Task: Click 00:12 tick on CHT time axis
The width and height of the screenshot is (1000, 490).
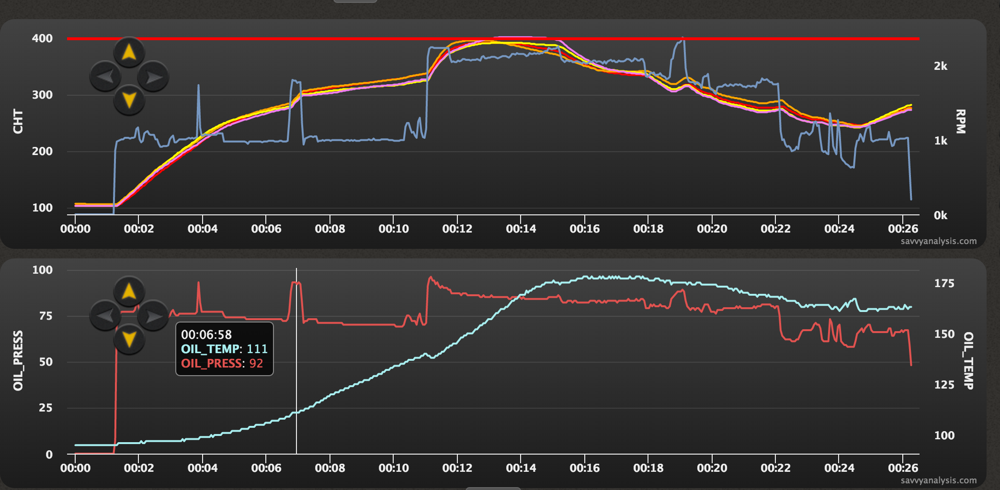Action: pos(457,229)
